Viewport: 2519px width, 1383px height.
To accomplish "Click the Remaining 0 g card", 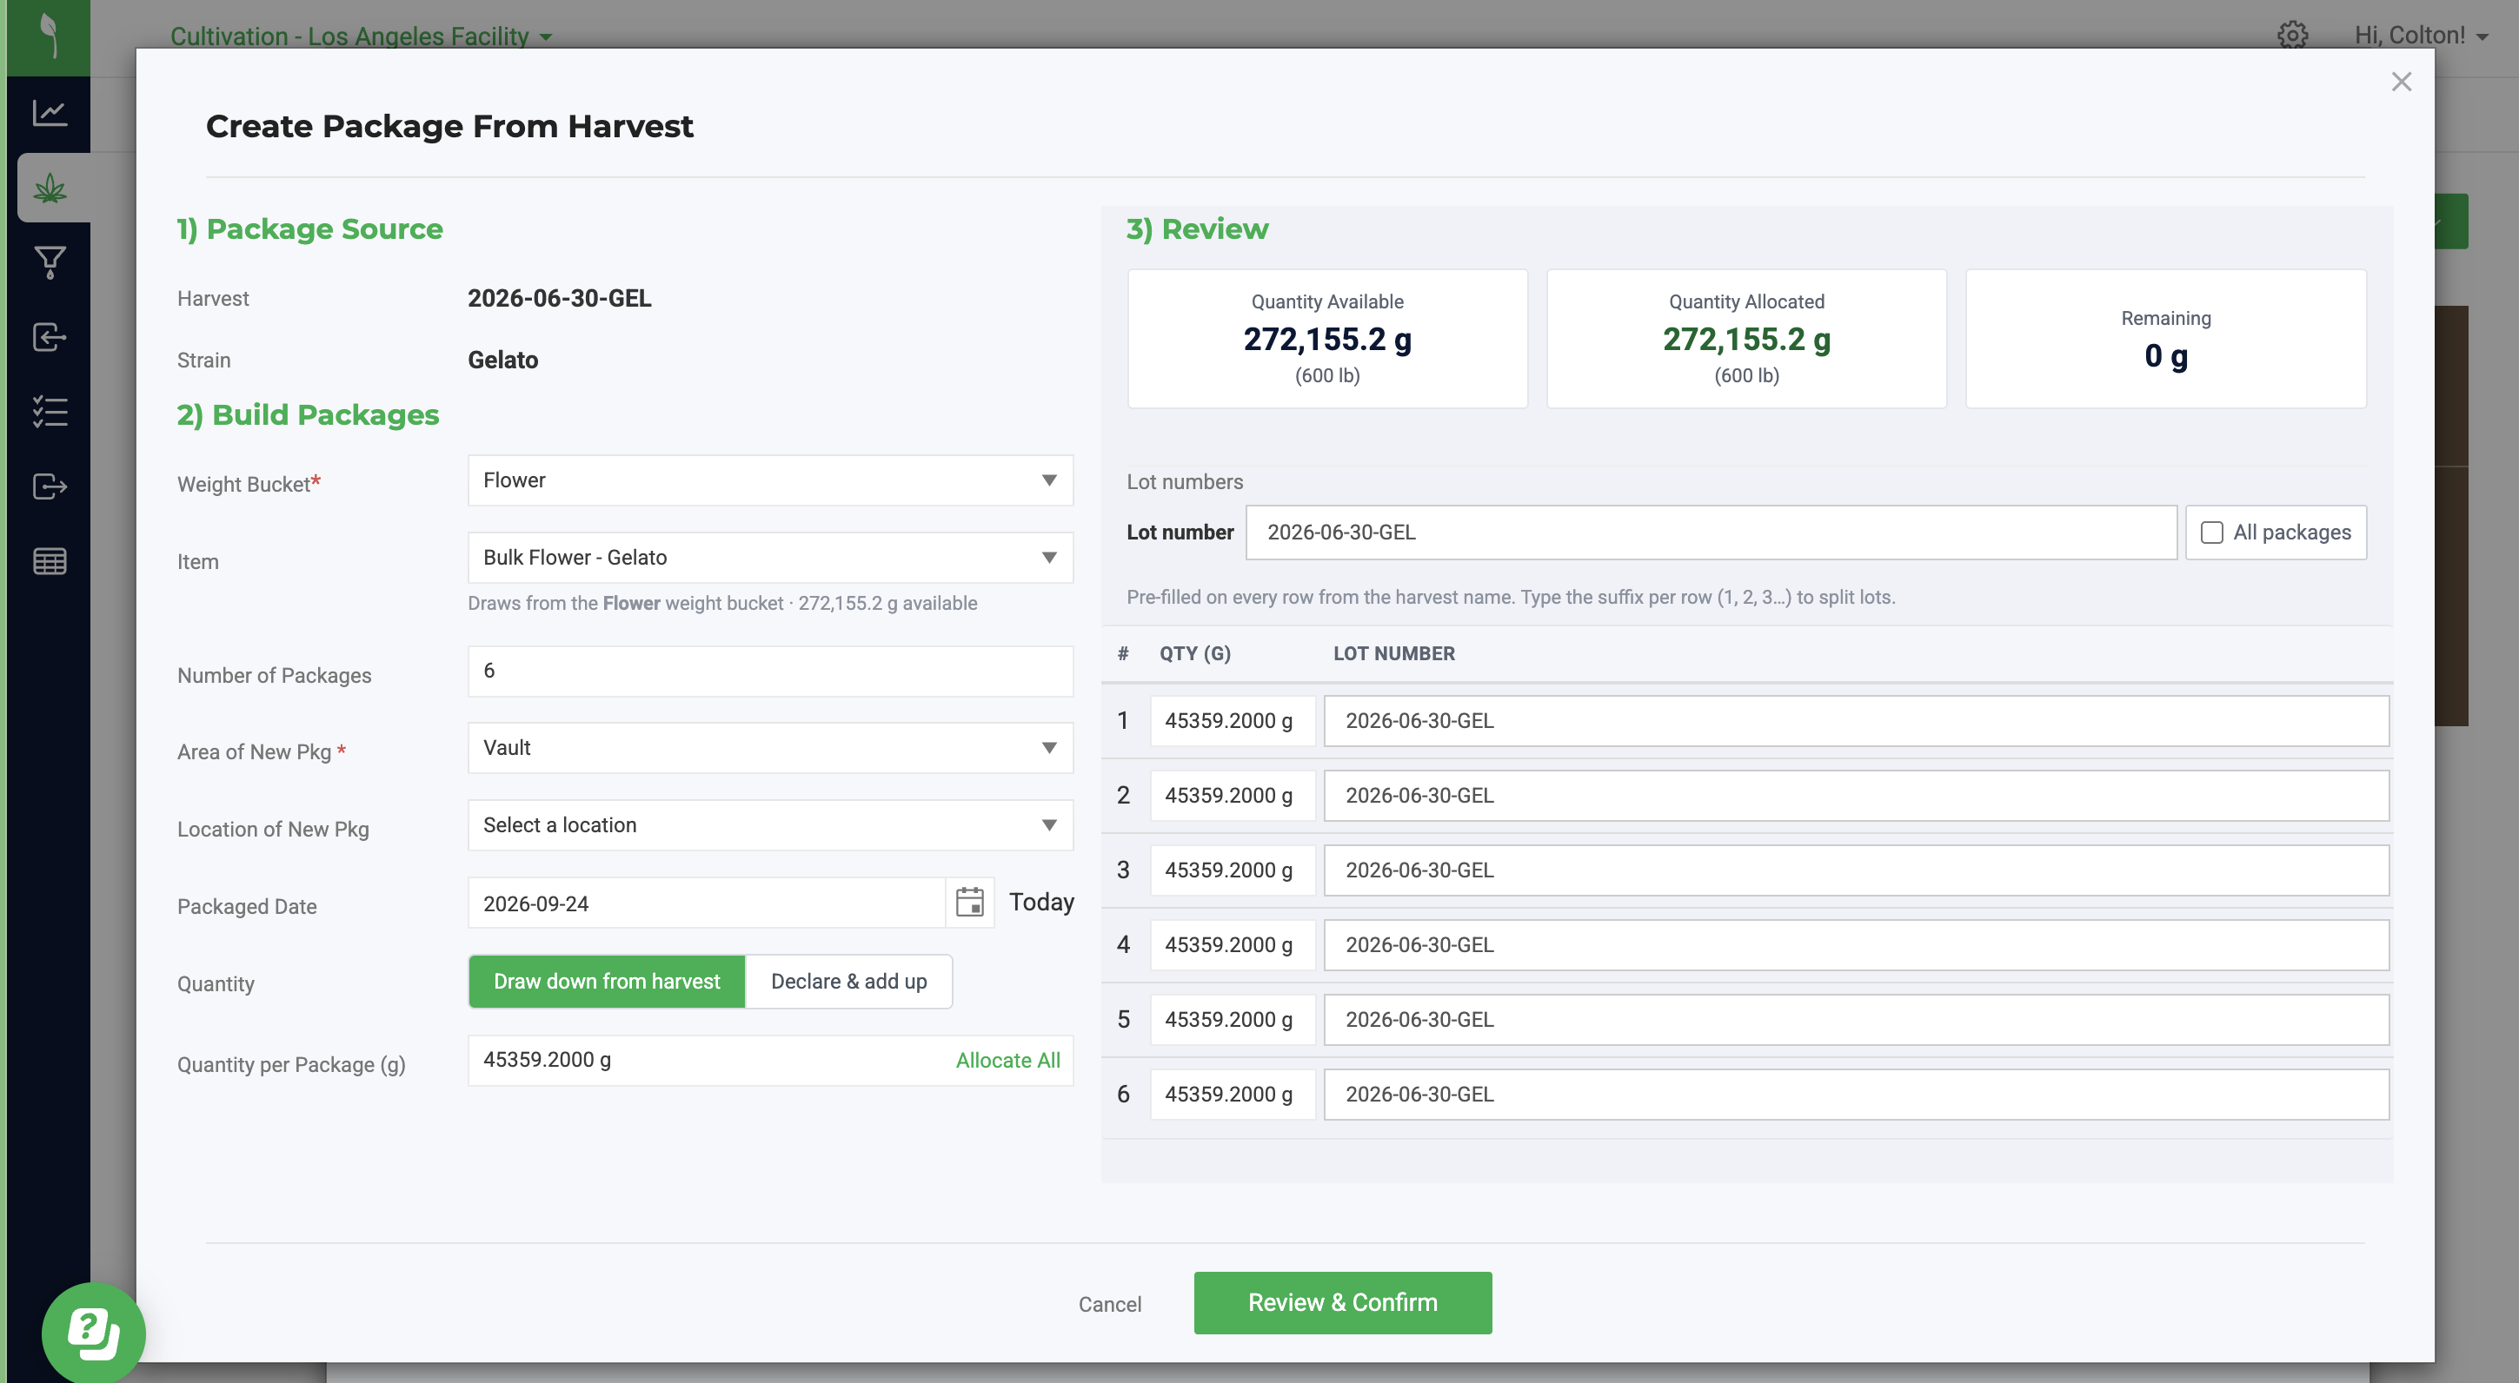I will pos(2165,339).
